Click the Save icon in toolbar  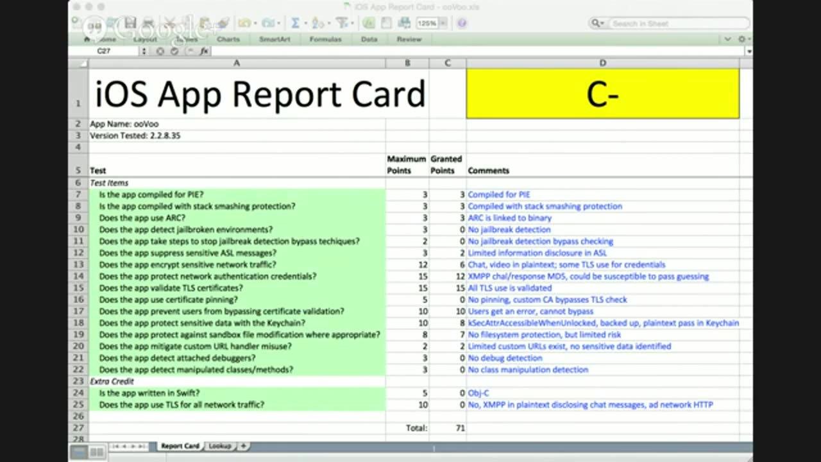pos(130,22)
